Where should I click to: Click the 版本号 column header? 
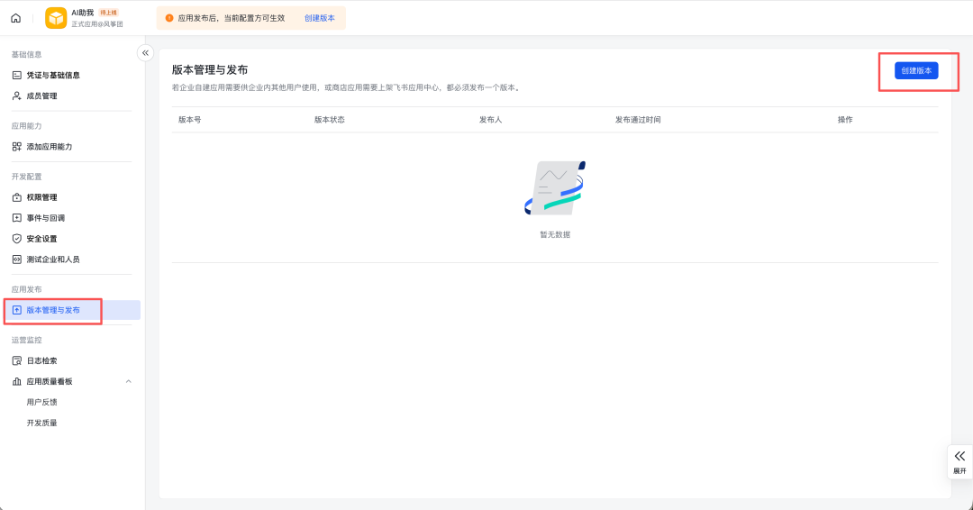click(x=189, y=120)
